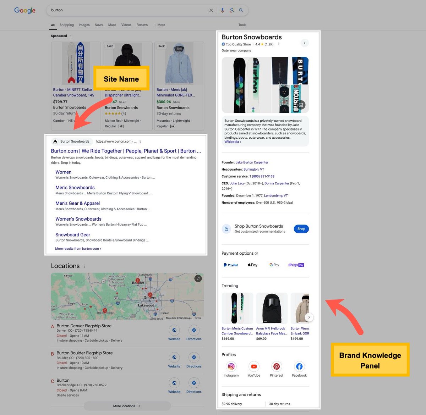The height and width of the screenshot is (415, 426).
Task: Click the John Lacy CEO link
Action: point(237,183)
